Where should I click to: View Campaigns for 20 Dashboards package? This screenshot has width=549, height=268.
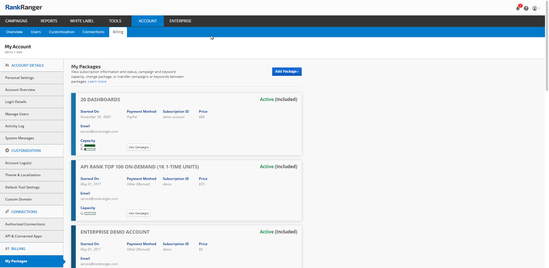point(138,147)
